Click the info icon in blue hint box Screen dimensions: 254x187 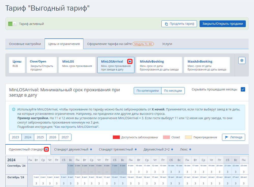pyautogui.click(x=14, y=109)
